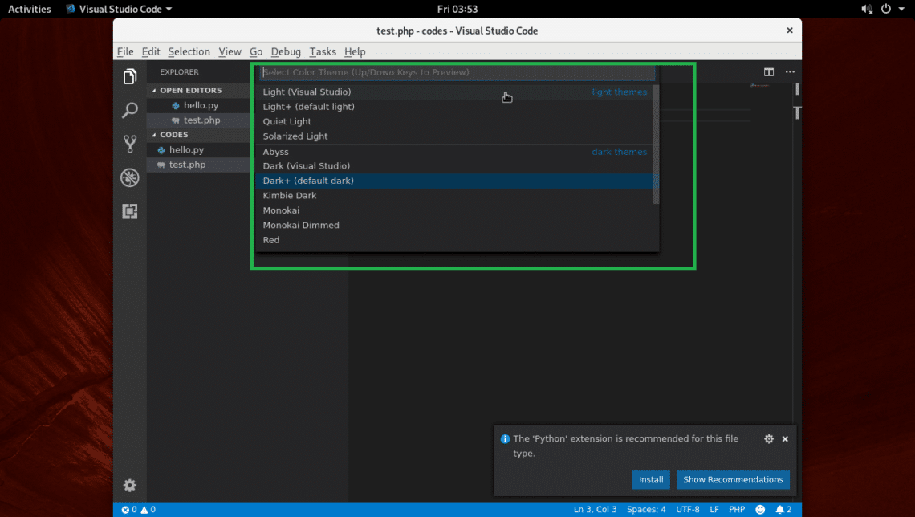
Task: Click the Install button
Action: pos(651,480)
